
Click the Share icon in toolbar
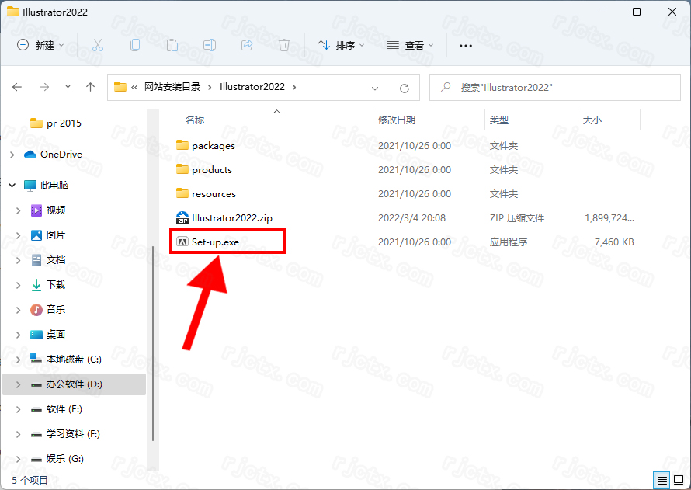(x=247, y=45)
